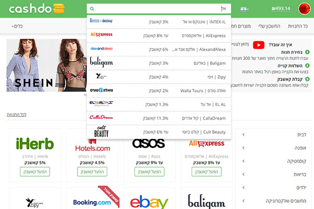Click the search magnifier icon
The height and width of the screenshot is (209, 314).
point(92,8)
